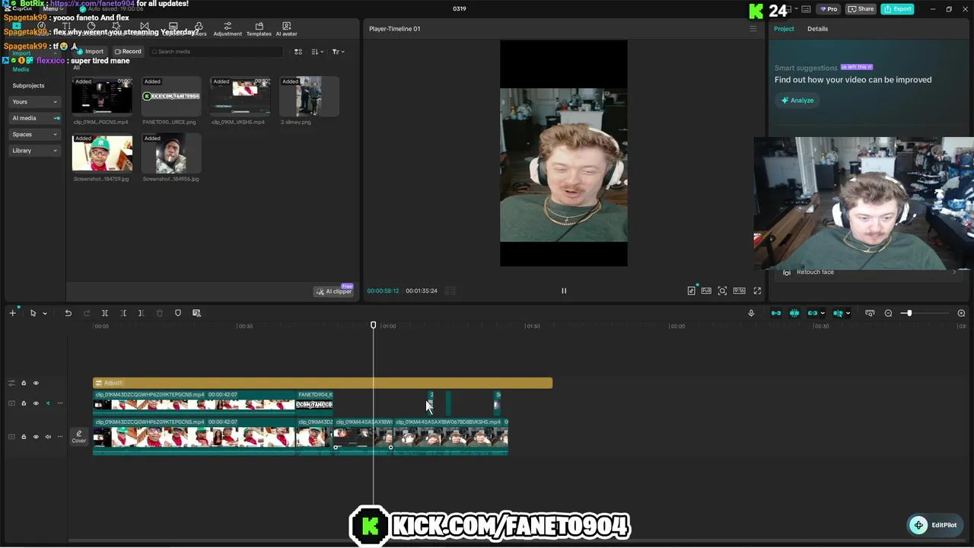Open the linkage options dropdown arrow
The image size is (974, 548).
pyautogui.click(x=823, y=314)
